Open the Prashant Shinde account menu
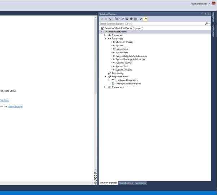This screenshot has width=217, height=195. click(x=200, y=4)
